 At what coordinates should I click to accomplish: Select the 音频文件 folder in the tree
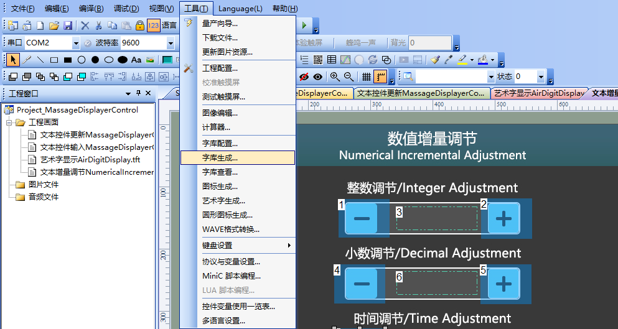pos(44,197)
